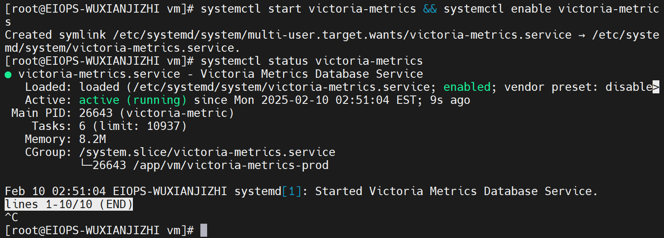Viewport: 664px width, 238px height.
Task: Click the /app/vm/victoria-metrics-prod process path
Action: coord(231,165)
